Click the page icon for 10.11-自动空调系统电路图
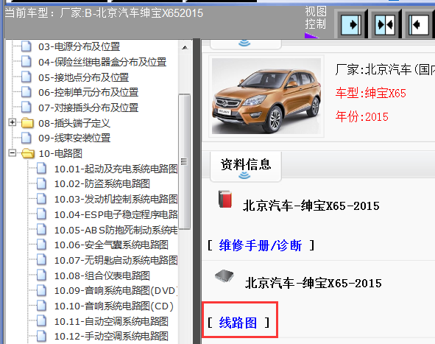Image resolution: width=435 pixels, height=344 pixels. (x=42, y=321)
